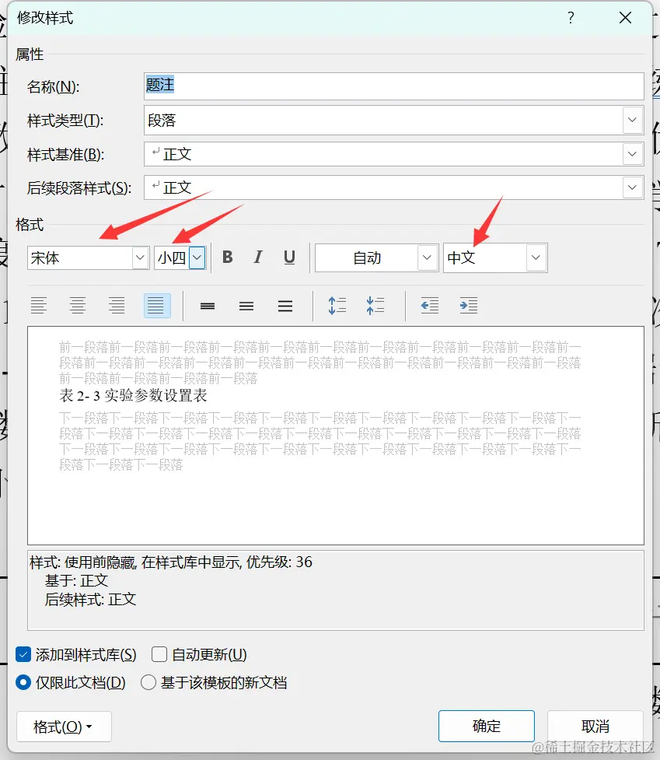Expand the 样式基准 dropdown showing 正文

pyautogui.click(x=633, y=153)
